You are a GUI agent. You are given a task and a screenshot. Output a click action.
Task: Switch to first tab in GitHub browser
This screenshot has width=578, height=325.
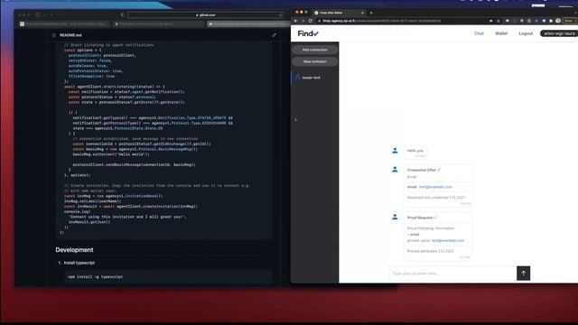(63, 24)
